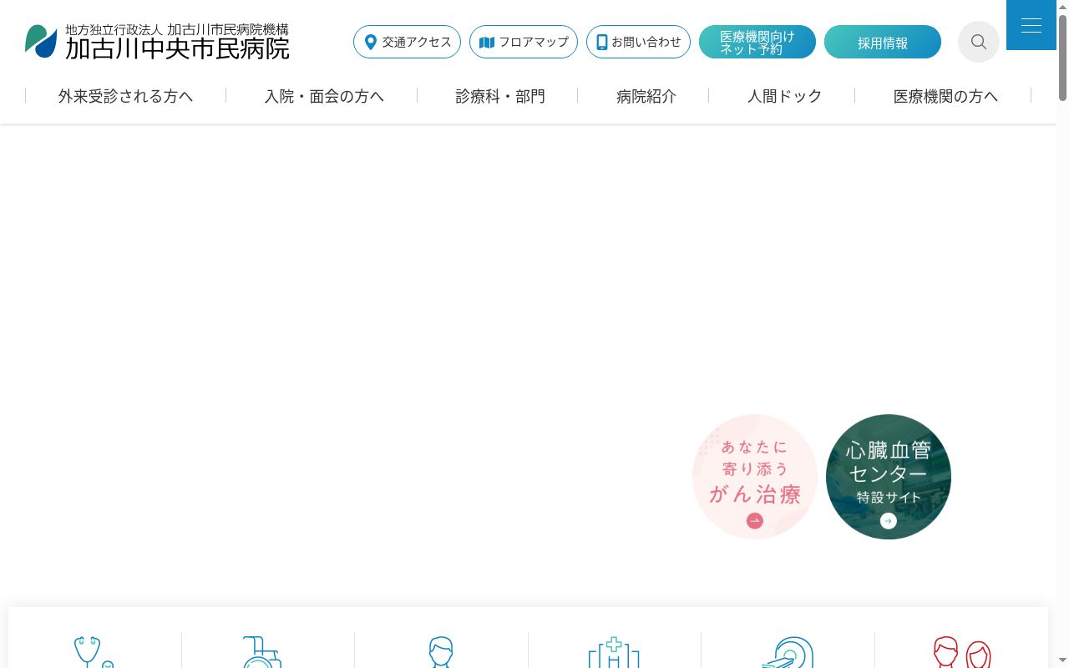Open 外来受診される方へ menu

point(125,96)
